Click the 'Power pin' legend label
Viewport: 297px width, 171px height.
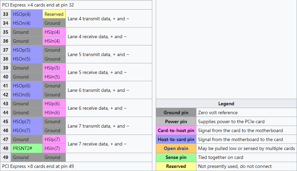coord(176,121)
